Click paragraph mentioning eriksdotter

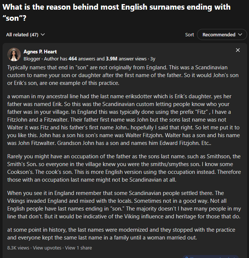tap(123, 120)
